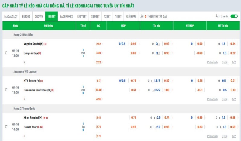Open the LADBROKES odds tab

point(66,16)
